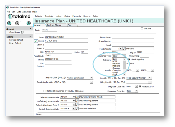175x127 pixels.
Task: Open the Claims menu
Action: pos(67,16)
